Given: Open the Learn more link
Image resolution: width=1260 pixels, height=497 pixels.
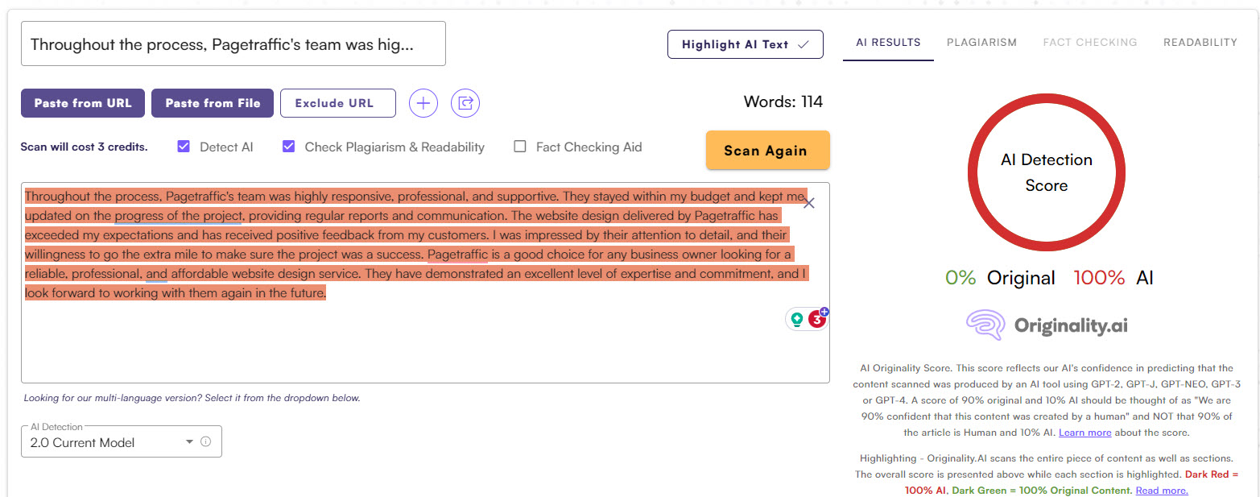Looking at the screenshot, I should tap(1084, 433).
